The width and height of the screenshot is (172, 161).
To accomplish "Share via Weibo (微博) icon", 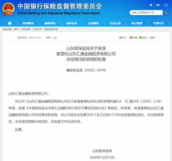I will point(134,38).
